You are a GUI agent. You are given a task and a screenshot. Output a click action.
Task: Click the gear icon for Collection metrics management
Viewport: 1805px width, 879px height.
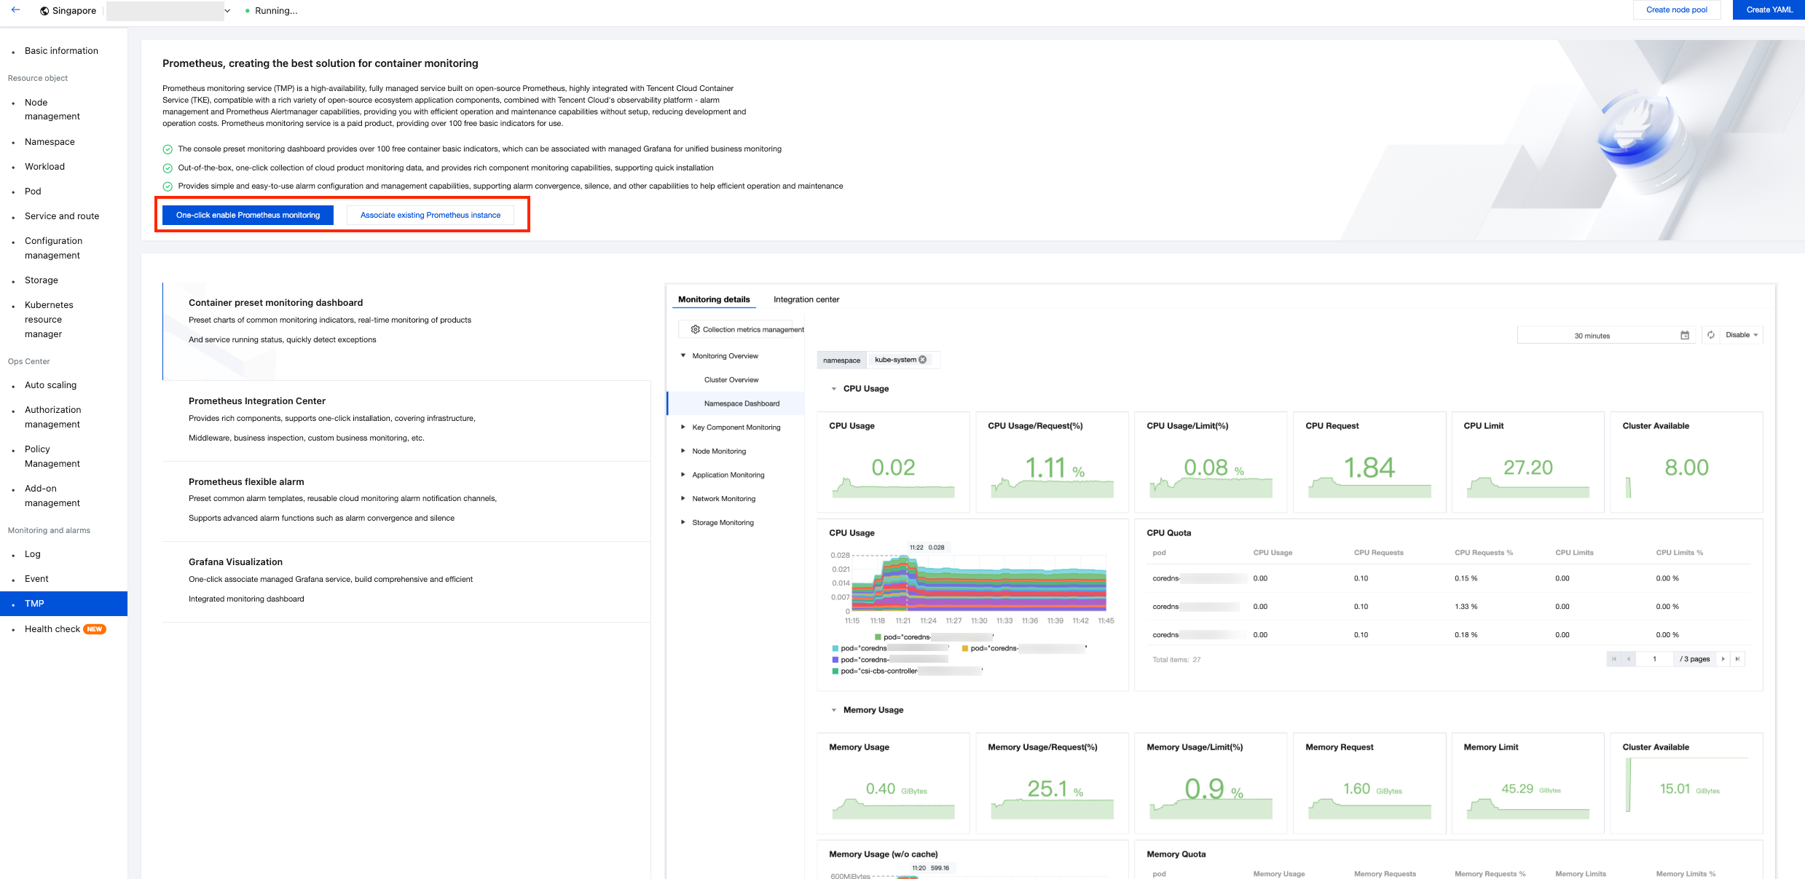(x=695, y=330)
